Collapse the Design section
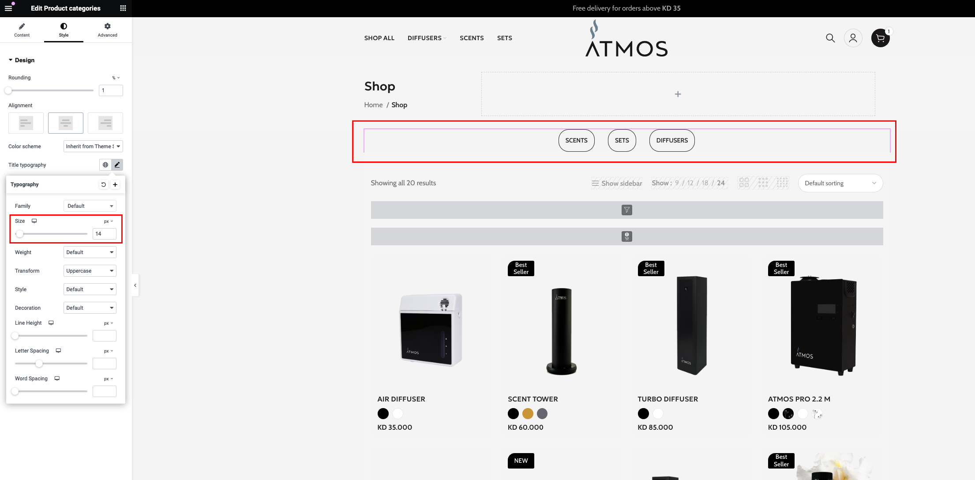The image size is (975, 480). pos(21,60)
